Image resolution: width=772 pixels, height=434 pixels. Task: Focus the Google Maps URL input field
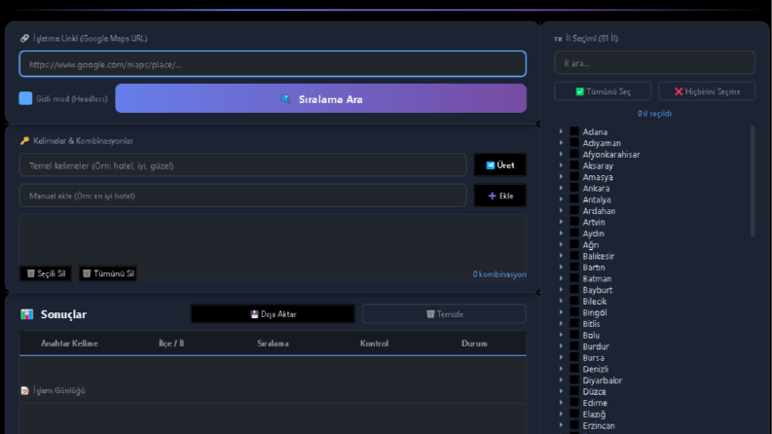[x=273, y=64]
